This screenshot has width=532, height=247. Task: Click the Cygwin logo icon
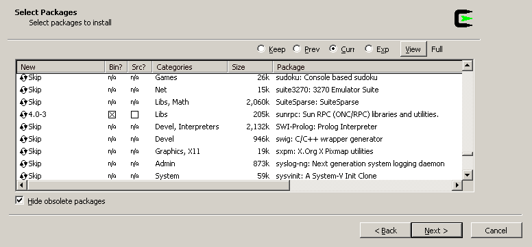[463, 18]
